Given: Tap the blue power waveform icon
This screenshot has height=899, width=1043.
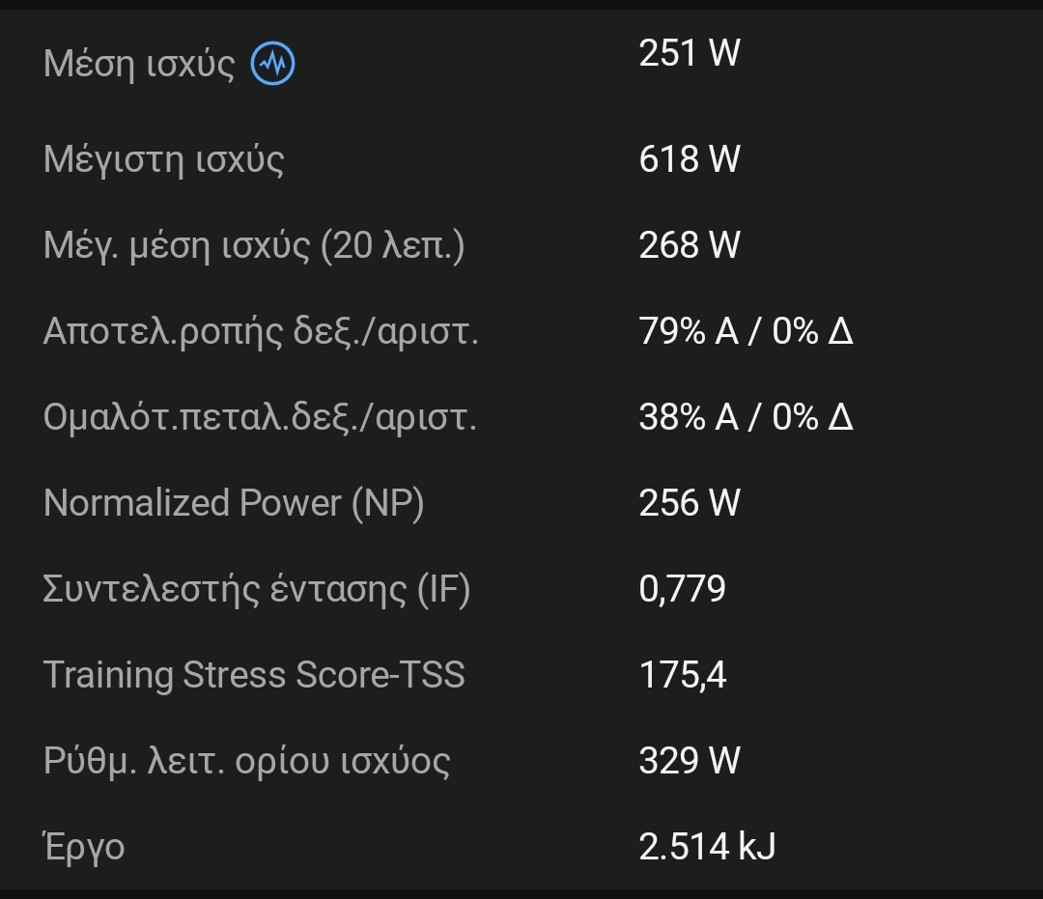Looking at the screenshot, I should coord(272,64).
